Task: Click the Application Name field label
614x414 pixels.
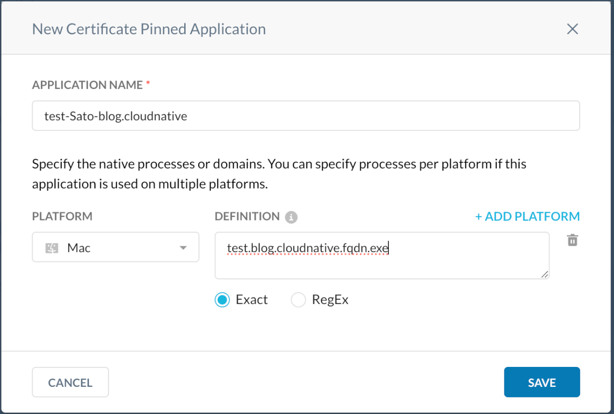Action: [x=87, y=85]
